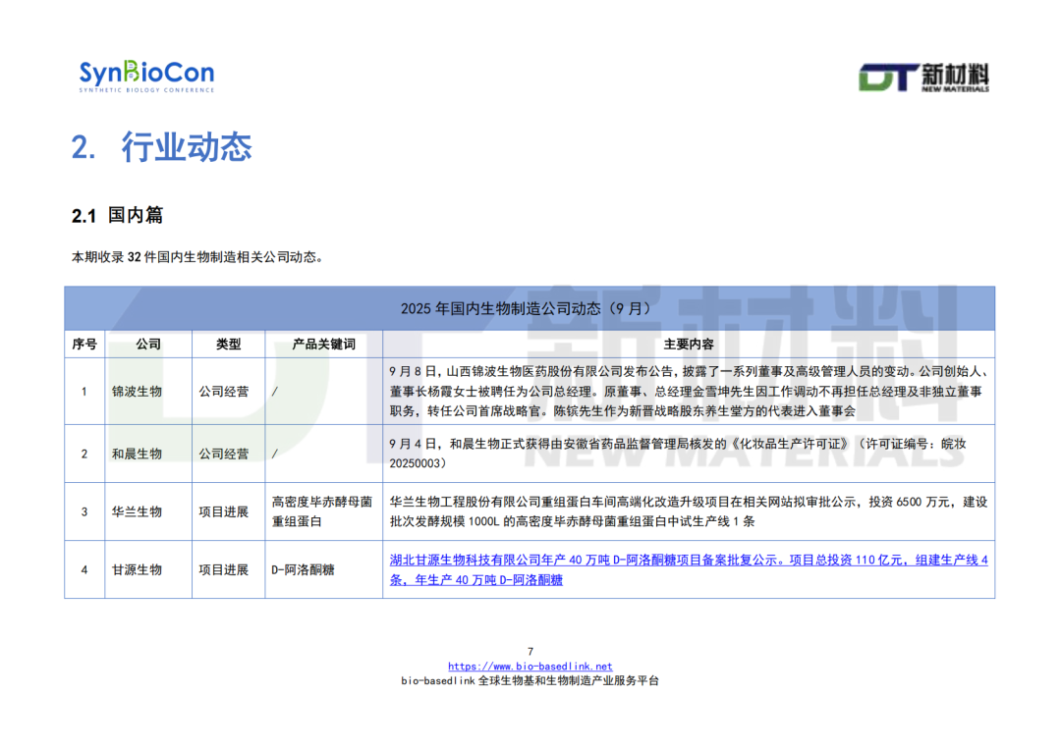Click row number 4 in 序号 column
Image resolution: width=1061 pixels, height=750 pixels.
[84, 569]
